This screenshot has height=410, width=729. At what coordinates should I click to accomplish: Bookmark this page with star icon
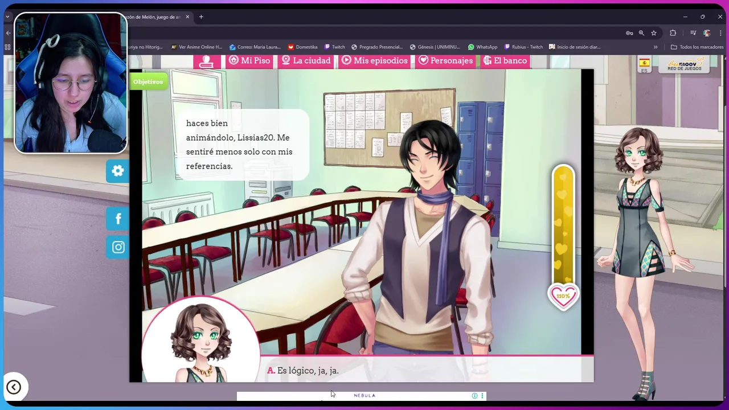pyautogui.click(x=654, y=33)
